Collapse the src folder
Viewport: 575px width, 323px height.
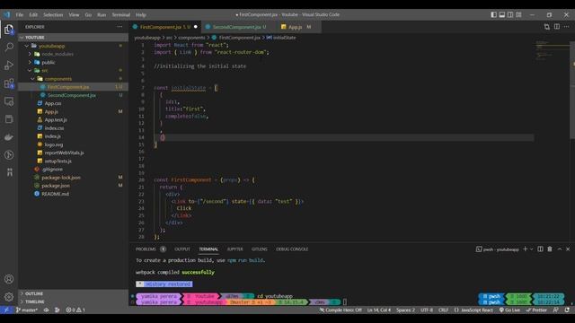(x=74, y=70)
